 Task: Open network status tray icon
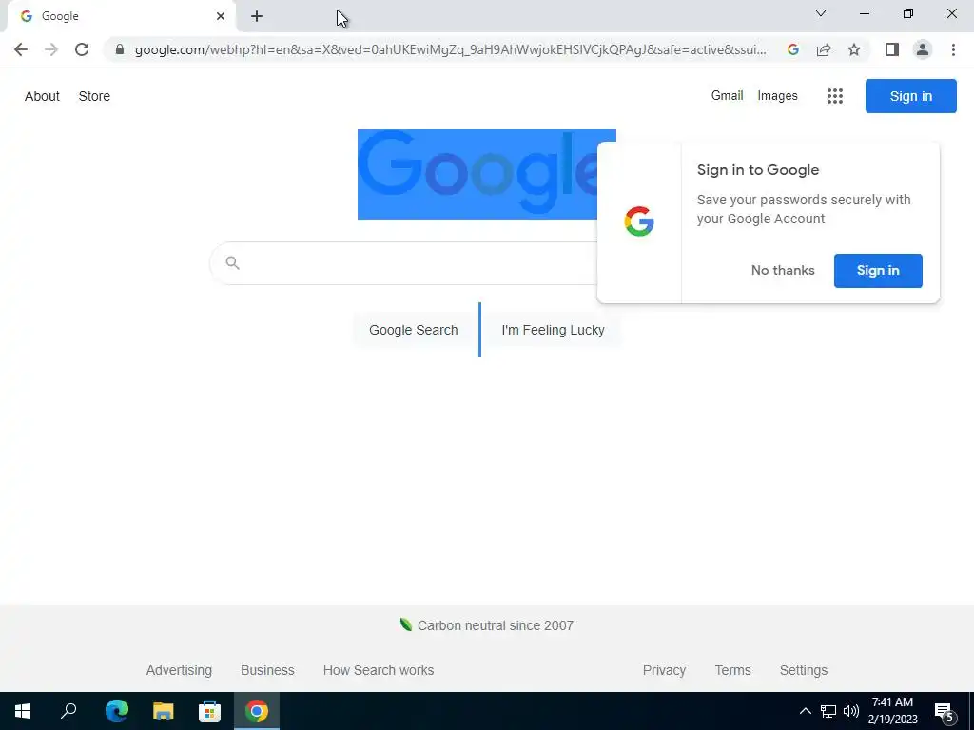pyautogui.click(x=828, y=711)
